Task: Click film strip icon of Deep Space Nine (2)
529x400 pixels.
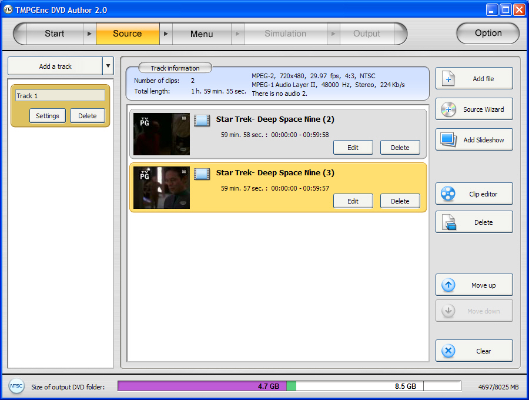Action: 202,121
